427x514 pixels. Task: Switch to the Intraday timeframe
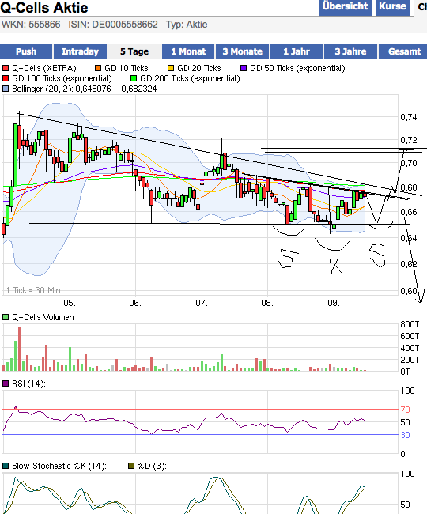coord(81,51)
